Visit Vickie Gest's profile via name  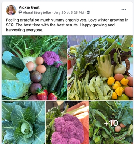point(29,7)
